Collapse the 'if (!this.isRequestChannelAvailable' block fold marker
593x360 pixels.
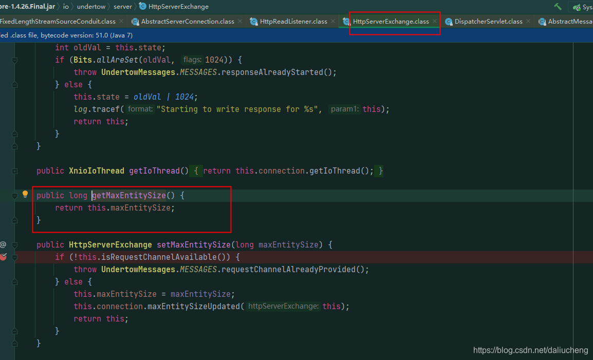(14, 257)
